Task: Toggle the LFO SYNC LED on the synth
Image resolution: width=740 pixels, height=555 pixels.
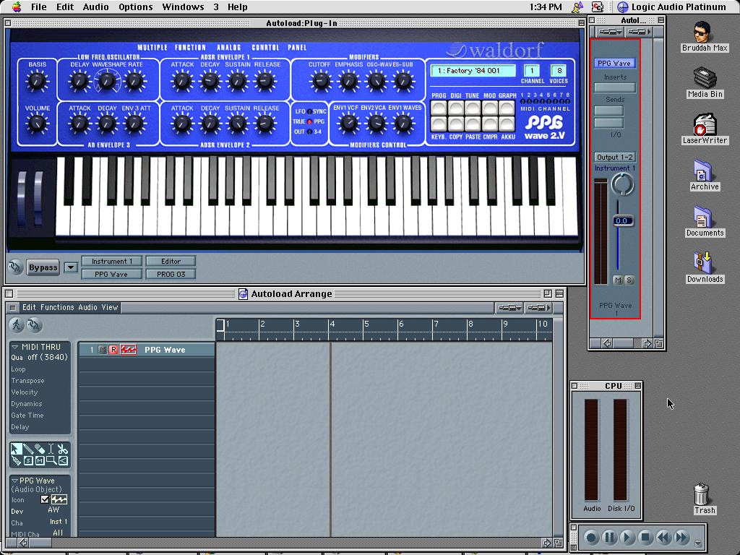Action: 309,111
